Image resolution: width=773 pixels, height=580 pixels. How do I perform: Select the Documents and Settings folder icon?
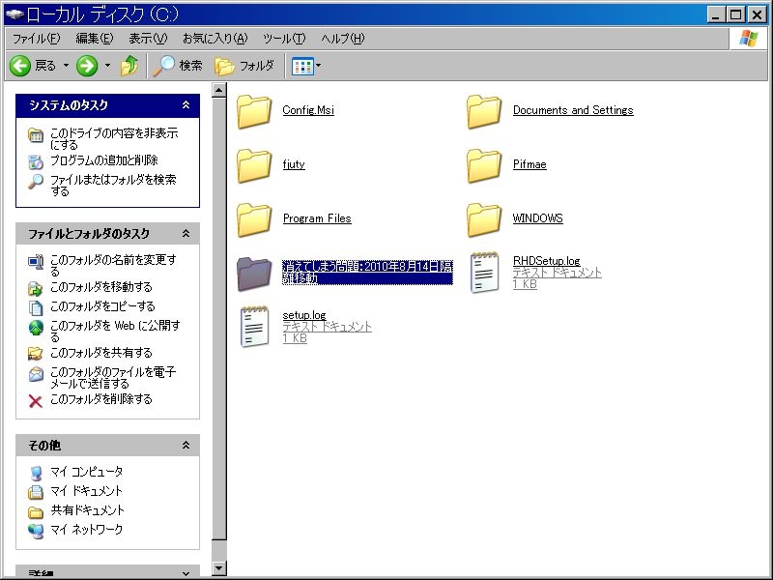pos(484,111)
